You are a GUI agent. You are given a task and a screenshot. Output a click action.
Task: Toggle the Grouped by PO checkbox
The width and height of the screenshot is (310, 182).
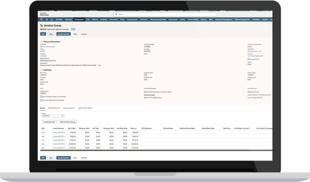pyautogui.click(x=249, y=59)
